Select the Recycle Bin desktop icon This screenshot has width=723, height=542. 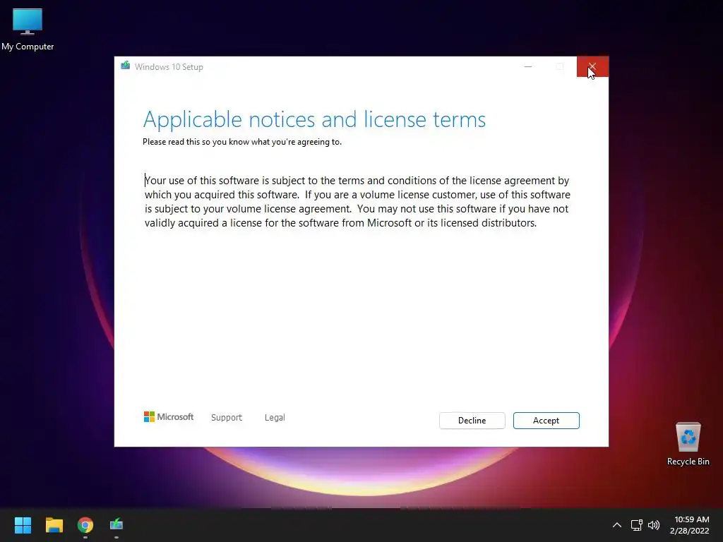(688, 444)
